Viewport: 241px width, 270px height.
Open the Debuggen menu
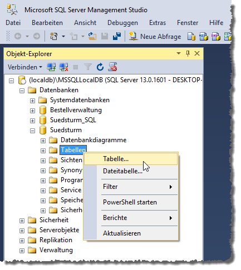(122, 23)
